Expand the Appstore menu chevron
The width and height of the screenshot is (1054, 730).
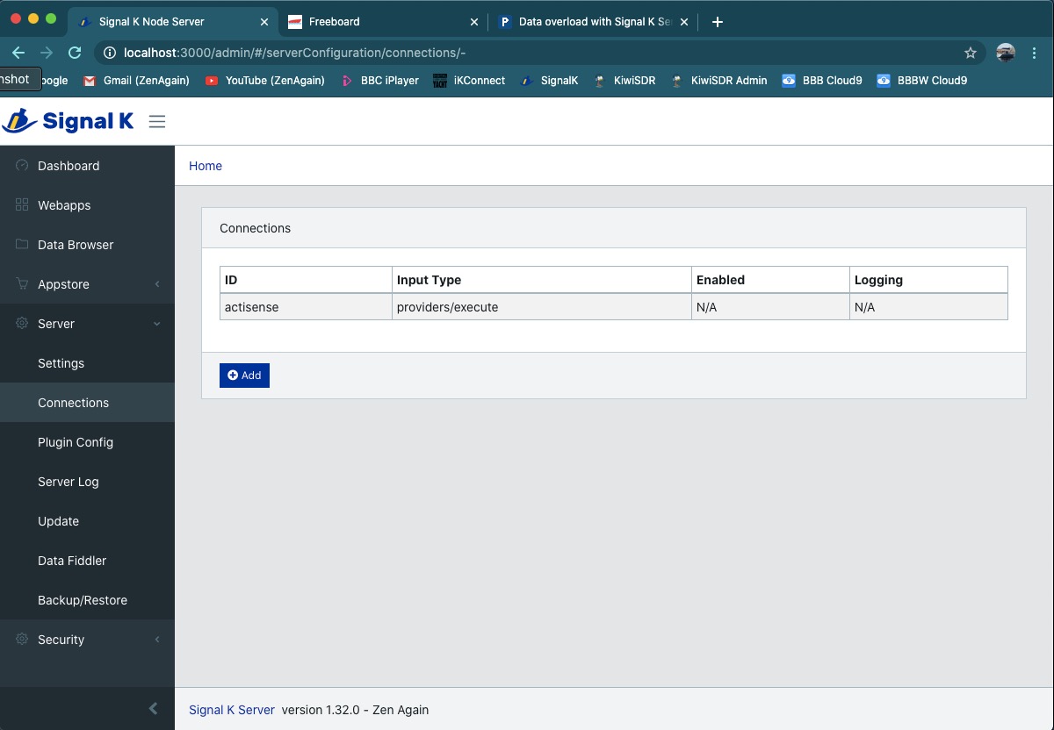[x=157, y=284]
